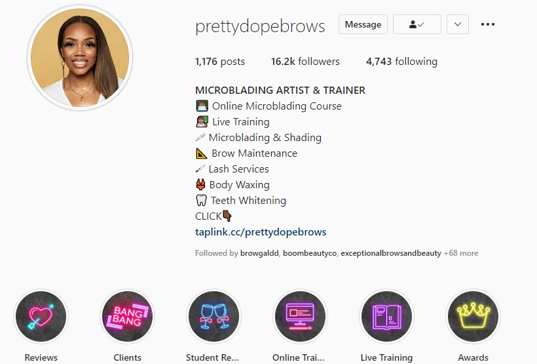Open the three-dot more options menu

tap(488, 24)
